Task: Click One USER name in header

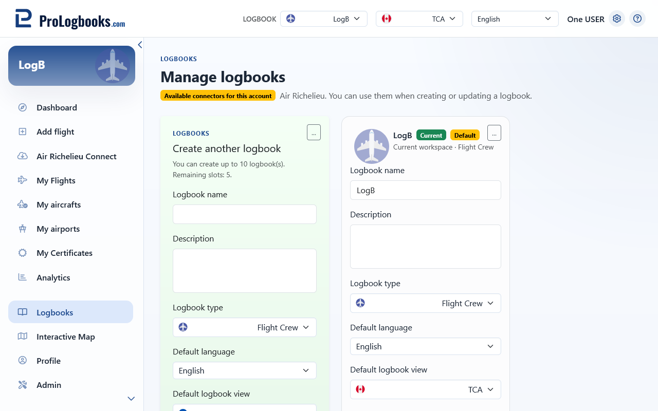Action: click(586, 19)
